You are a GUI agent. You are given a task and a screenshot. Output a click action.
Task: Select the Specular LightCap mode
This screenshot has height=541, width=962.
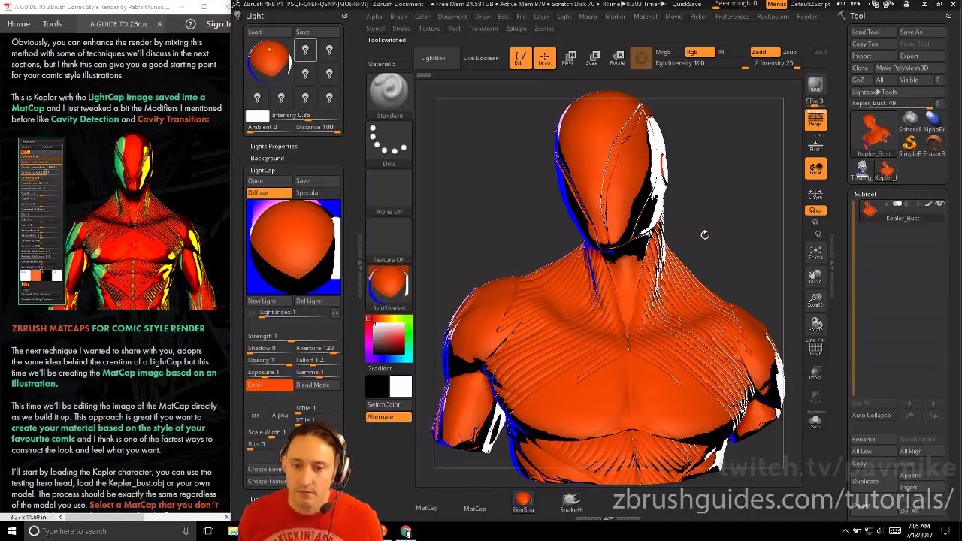click(317, 193)
